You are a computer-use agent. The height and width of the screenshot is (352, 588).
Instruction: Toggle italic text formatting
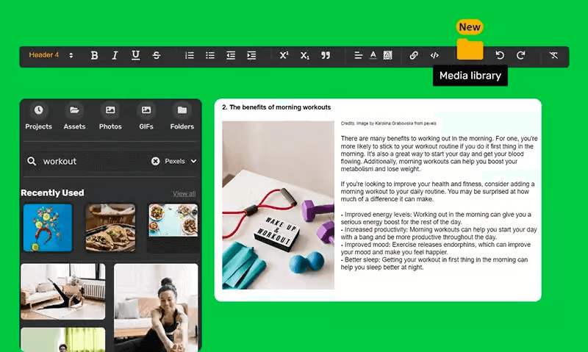(x=115, y=56)
